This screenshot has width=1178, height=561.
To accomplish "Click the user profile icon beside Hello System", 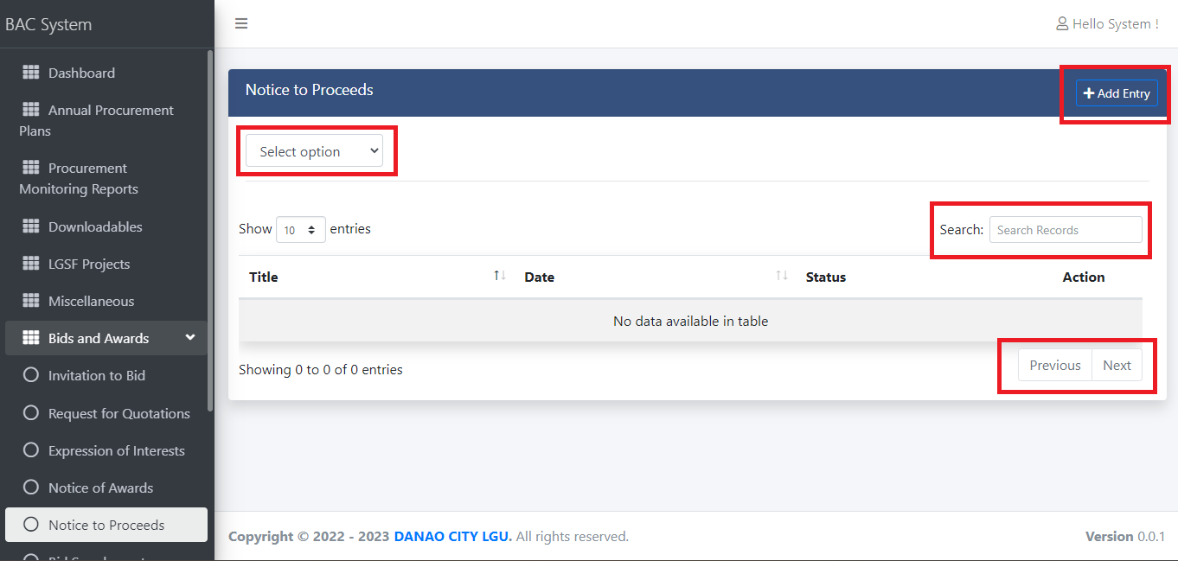I will click(1062, 24).
